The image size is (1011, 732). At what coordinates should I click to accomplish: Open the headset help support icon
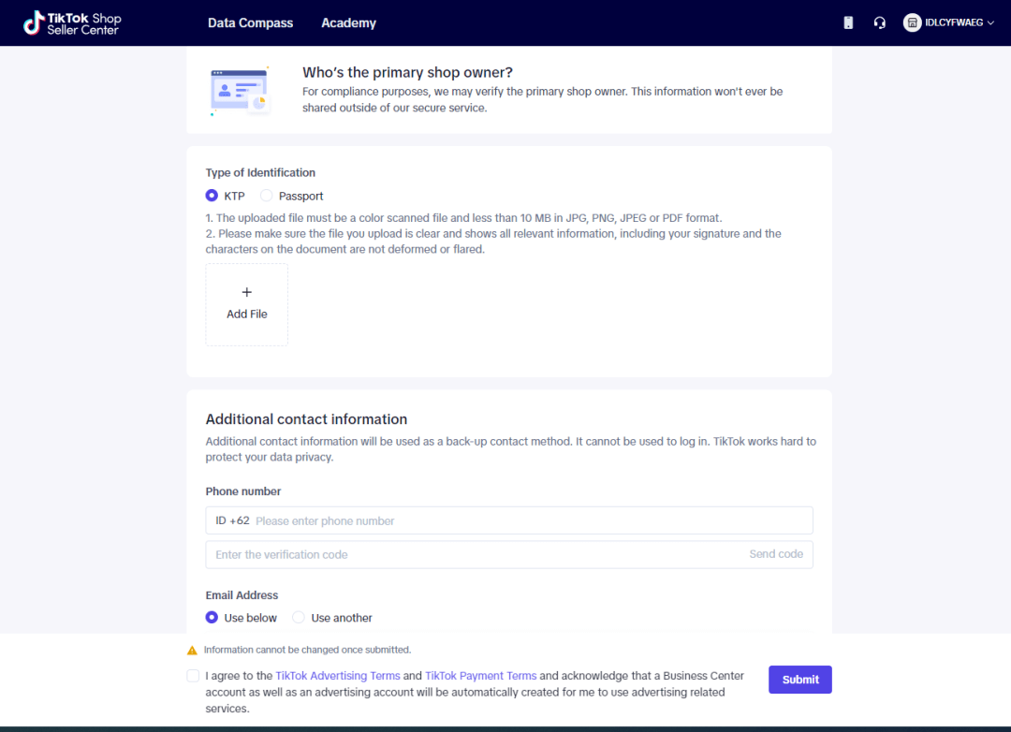[880, 23]
